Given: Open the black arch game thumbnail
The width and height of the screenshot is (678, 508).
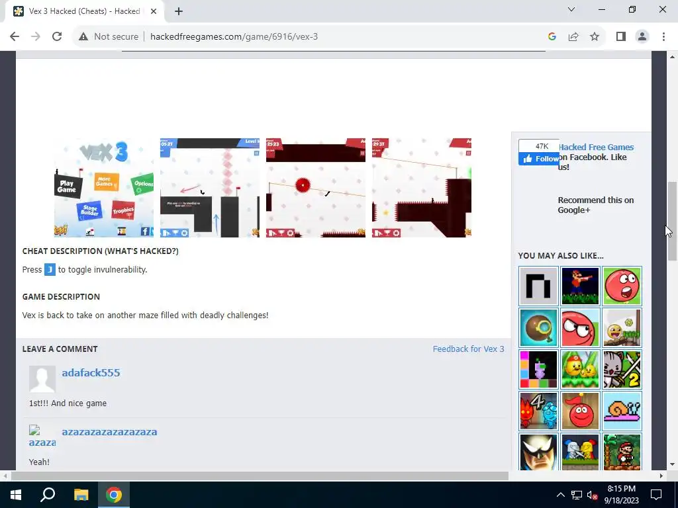Looking at the screenshot, I should (538, 286).
